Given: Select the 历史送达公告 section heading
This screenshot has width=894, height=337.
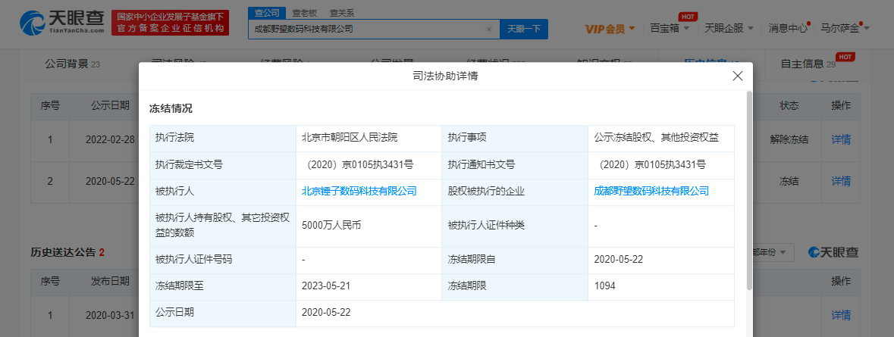Looking at the screenshot, I should [x=67, y=252].
